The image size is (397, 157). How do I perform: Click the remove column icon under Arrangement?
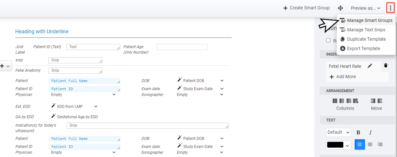[x=349, y=101]
